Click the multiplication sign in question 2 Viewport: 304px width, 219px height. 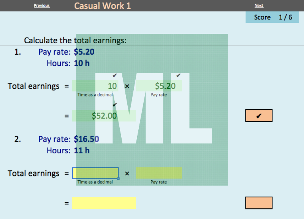tap(127, 173)
